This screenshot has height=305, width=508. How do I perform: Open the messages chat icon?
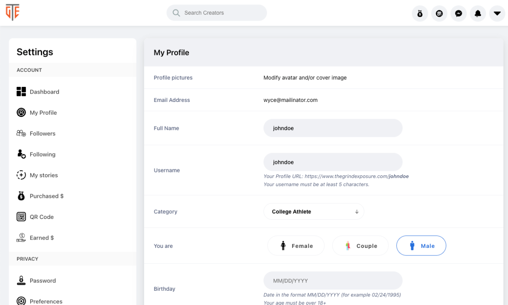(458, 13)
